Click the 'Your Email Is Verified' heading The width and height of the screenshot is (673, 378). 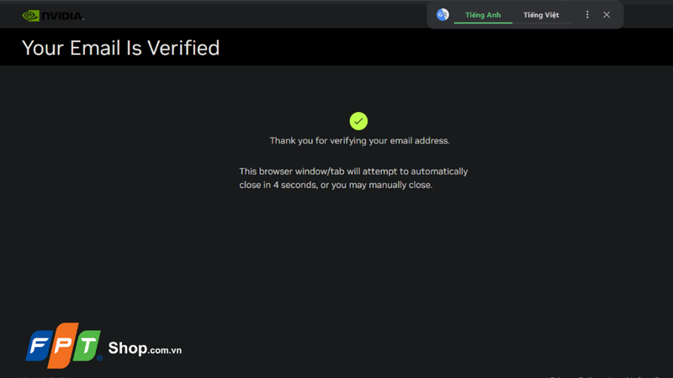(x=120, y=48)
